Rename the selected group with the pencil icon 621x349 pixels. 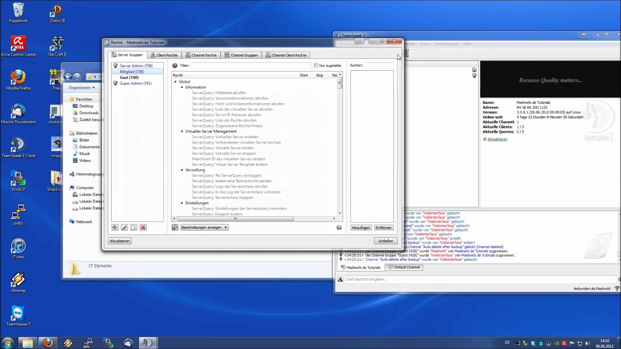pyautogui.click(x=124, y=227)
